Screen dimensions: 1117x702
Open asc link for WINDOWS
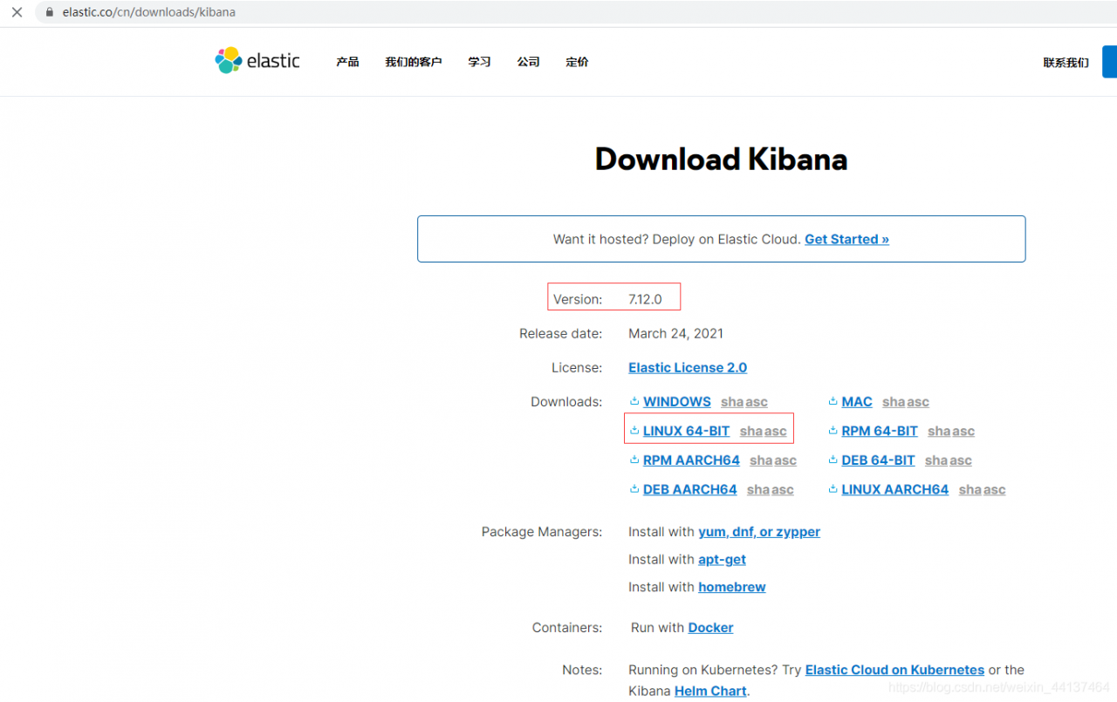tap(757, 402)
